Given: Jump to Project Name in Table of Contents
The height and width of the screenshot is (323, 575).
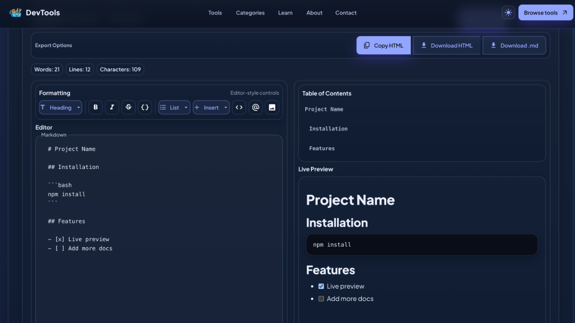Looking at the screenshot, I should point(324,109).
